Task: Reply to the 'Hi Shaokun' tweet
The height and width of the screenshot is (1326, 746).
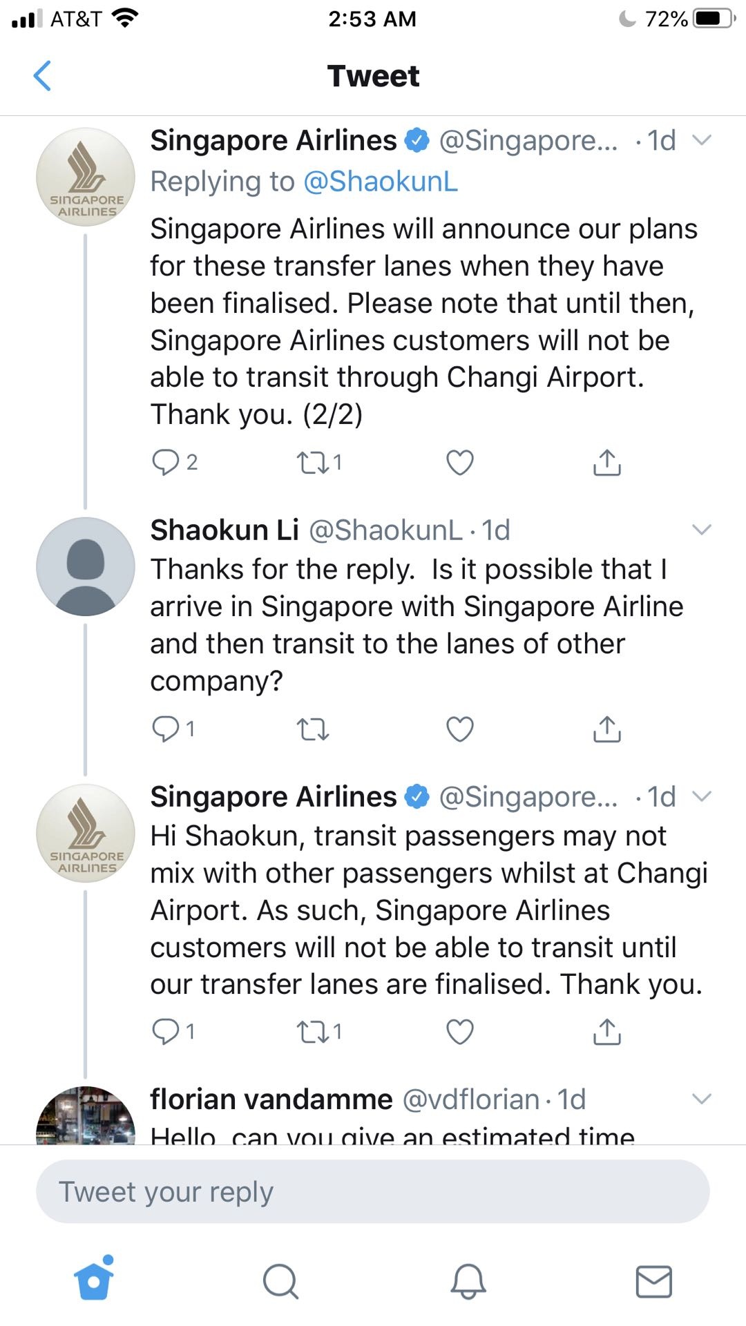Action: [x=166, y=1032]
